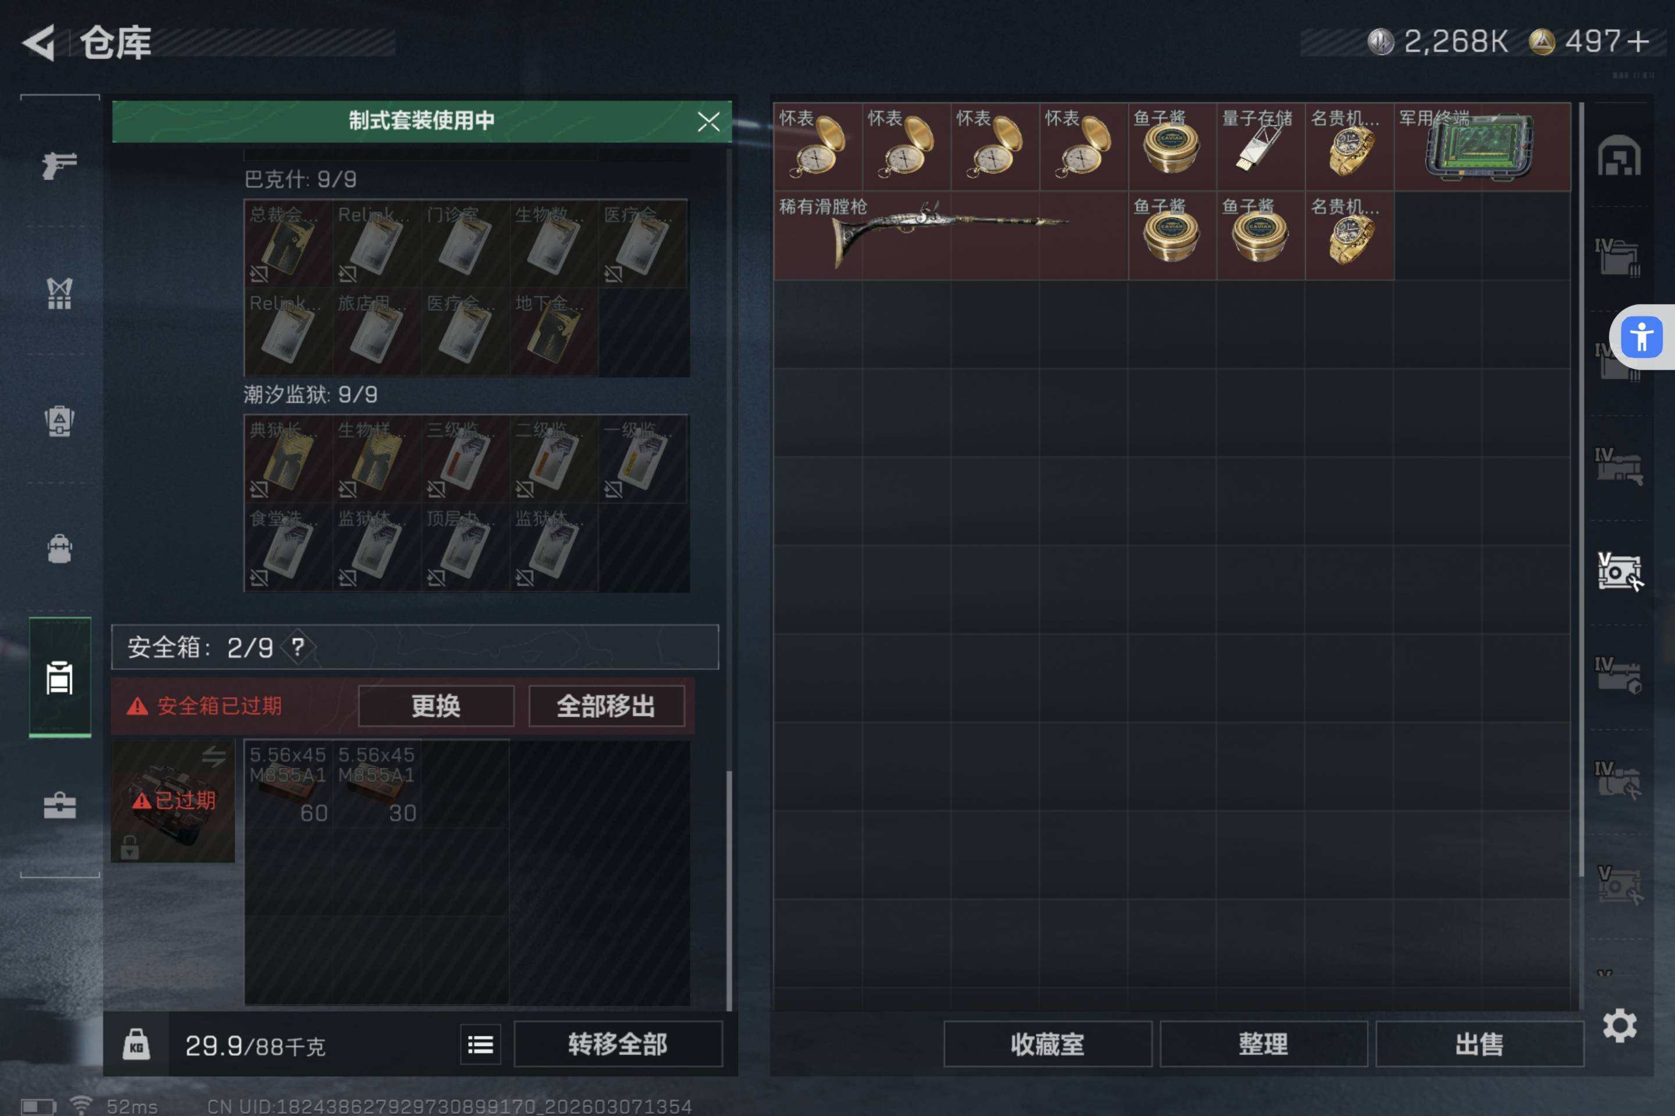Viewport: 1675px width, 1116px height.
Task: Add currency with the plus beside 497
Action: [x=1638, y=41]
